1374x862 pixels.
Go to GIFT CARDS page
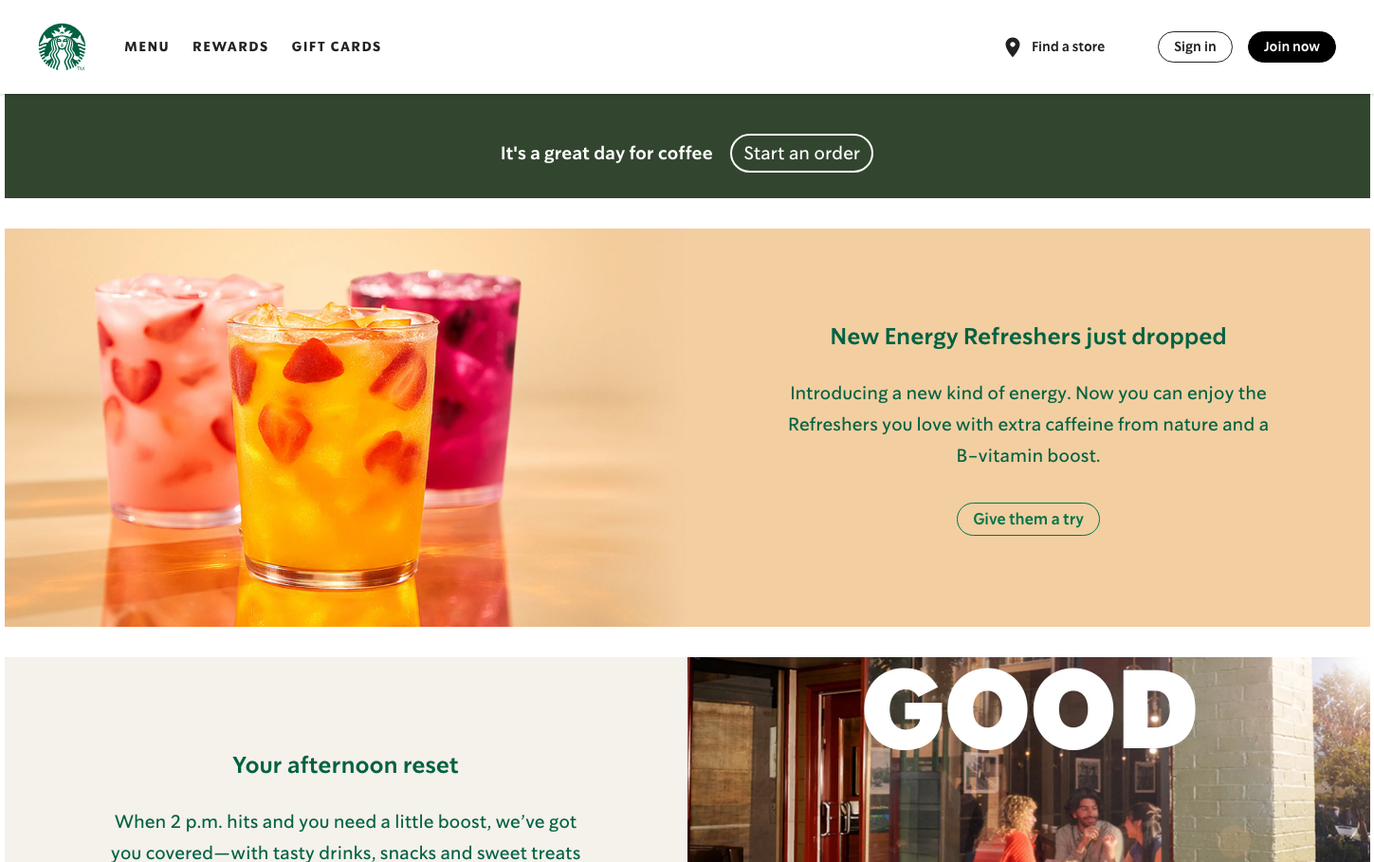(337, 46)
